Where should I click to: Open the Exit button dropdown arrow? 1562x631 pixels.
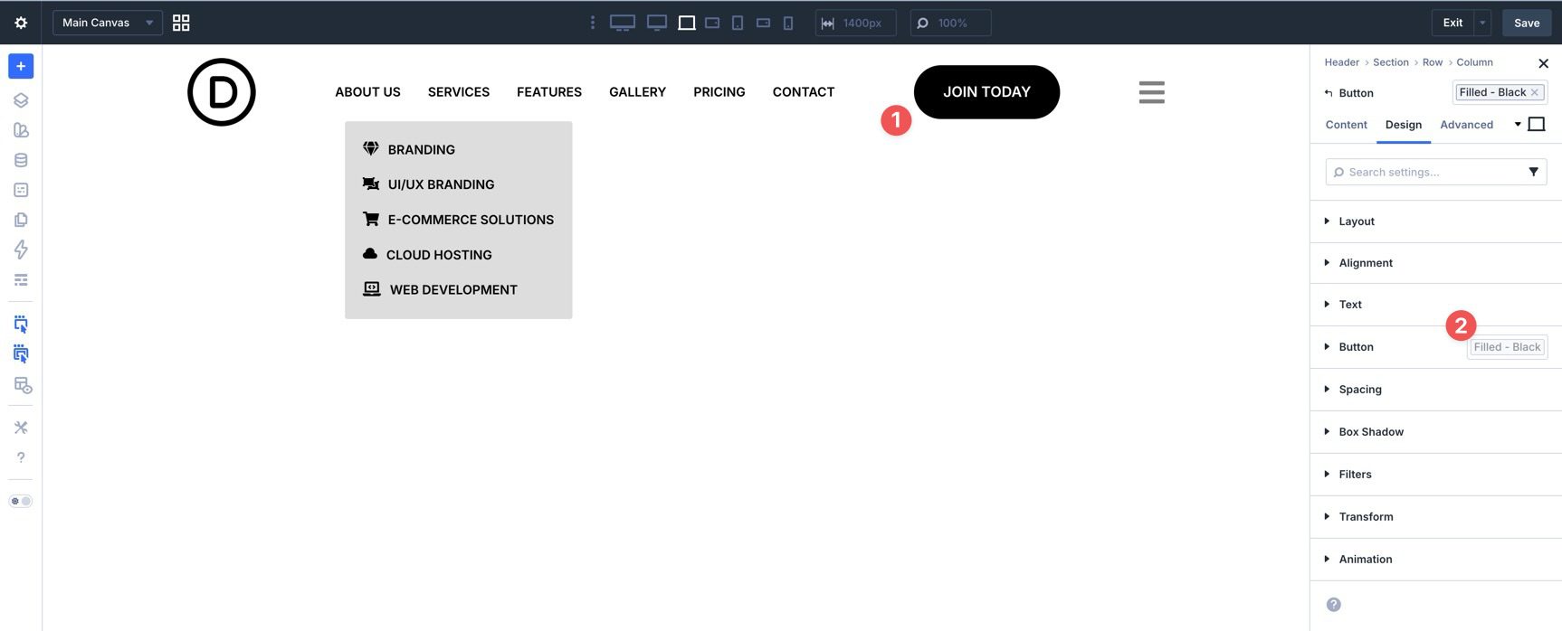[1482, 23]
